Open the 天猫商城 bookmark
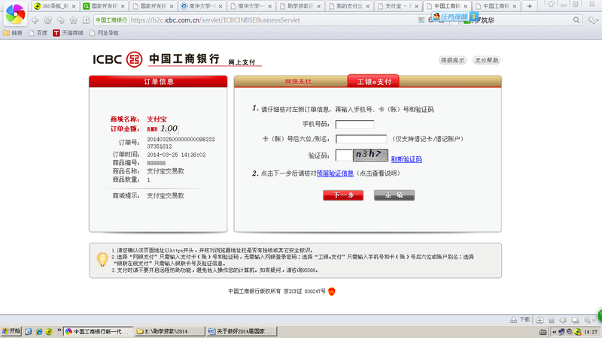The height and width of the screenshot is (338, 602). click(68, 33)
